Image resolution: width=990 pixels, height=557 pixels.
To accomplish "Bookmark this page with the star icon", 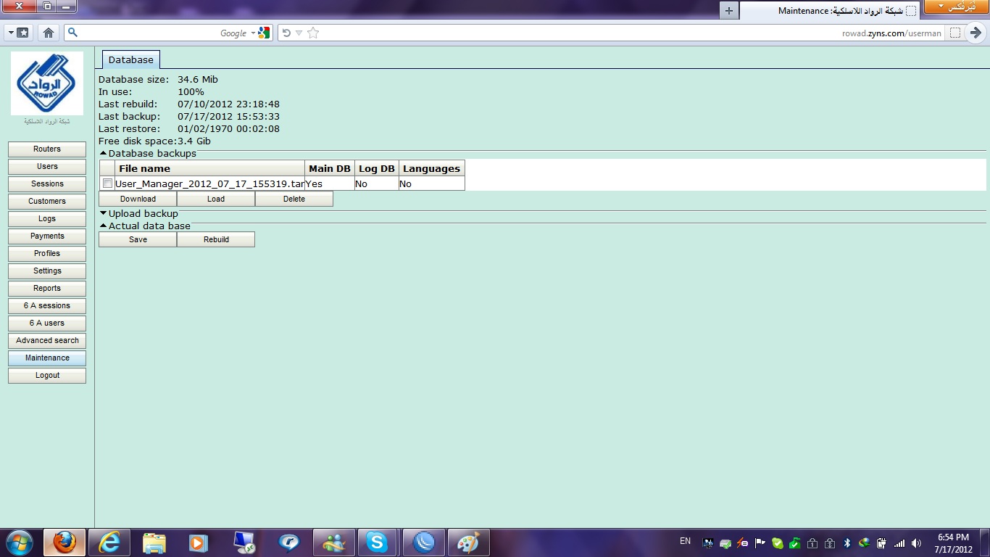I will pyautogui.click(x=313, y=33).
